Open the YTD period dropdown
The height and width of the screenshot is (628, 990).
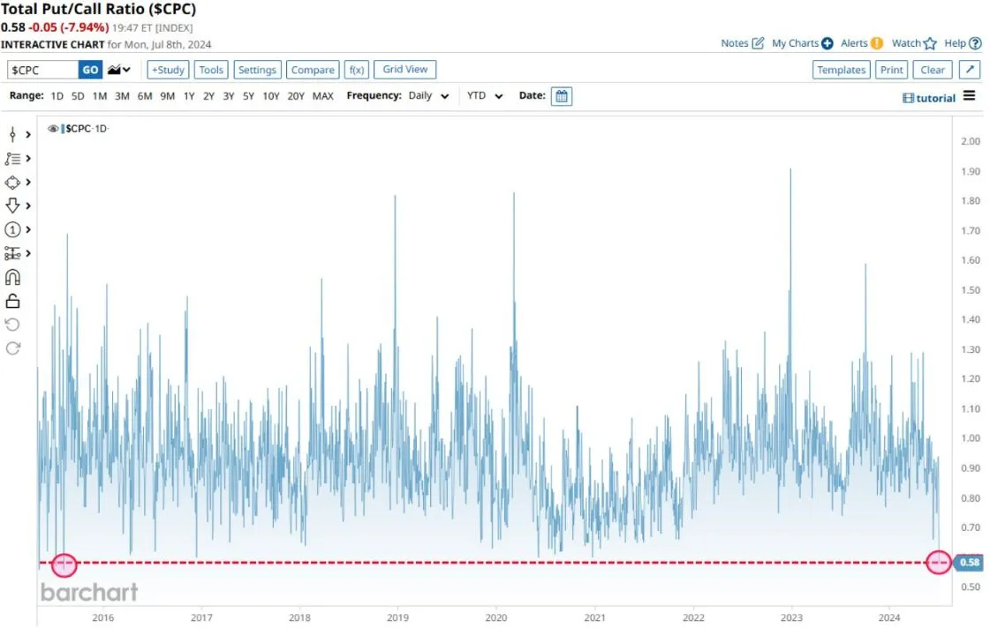tap(484, 96)
